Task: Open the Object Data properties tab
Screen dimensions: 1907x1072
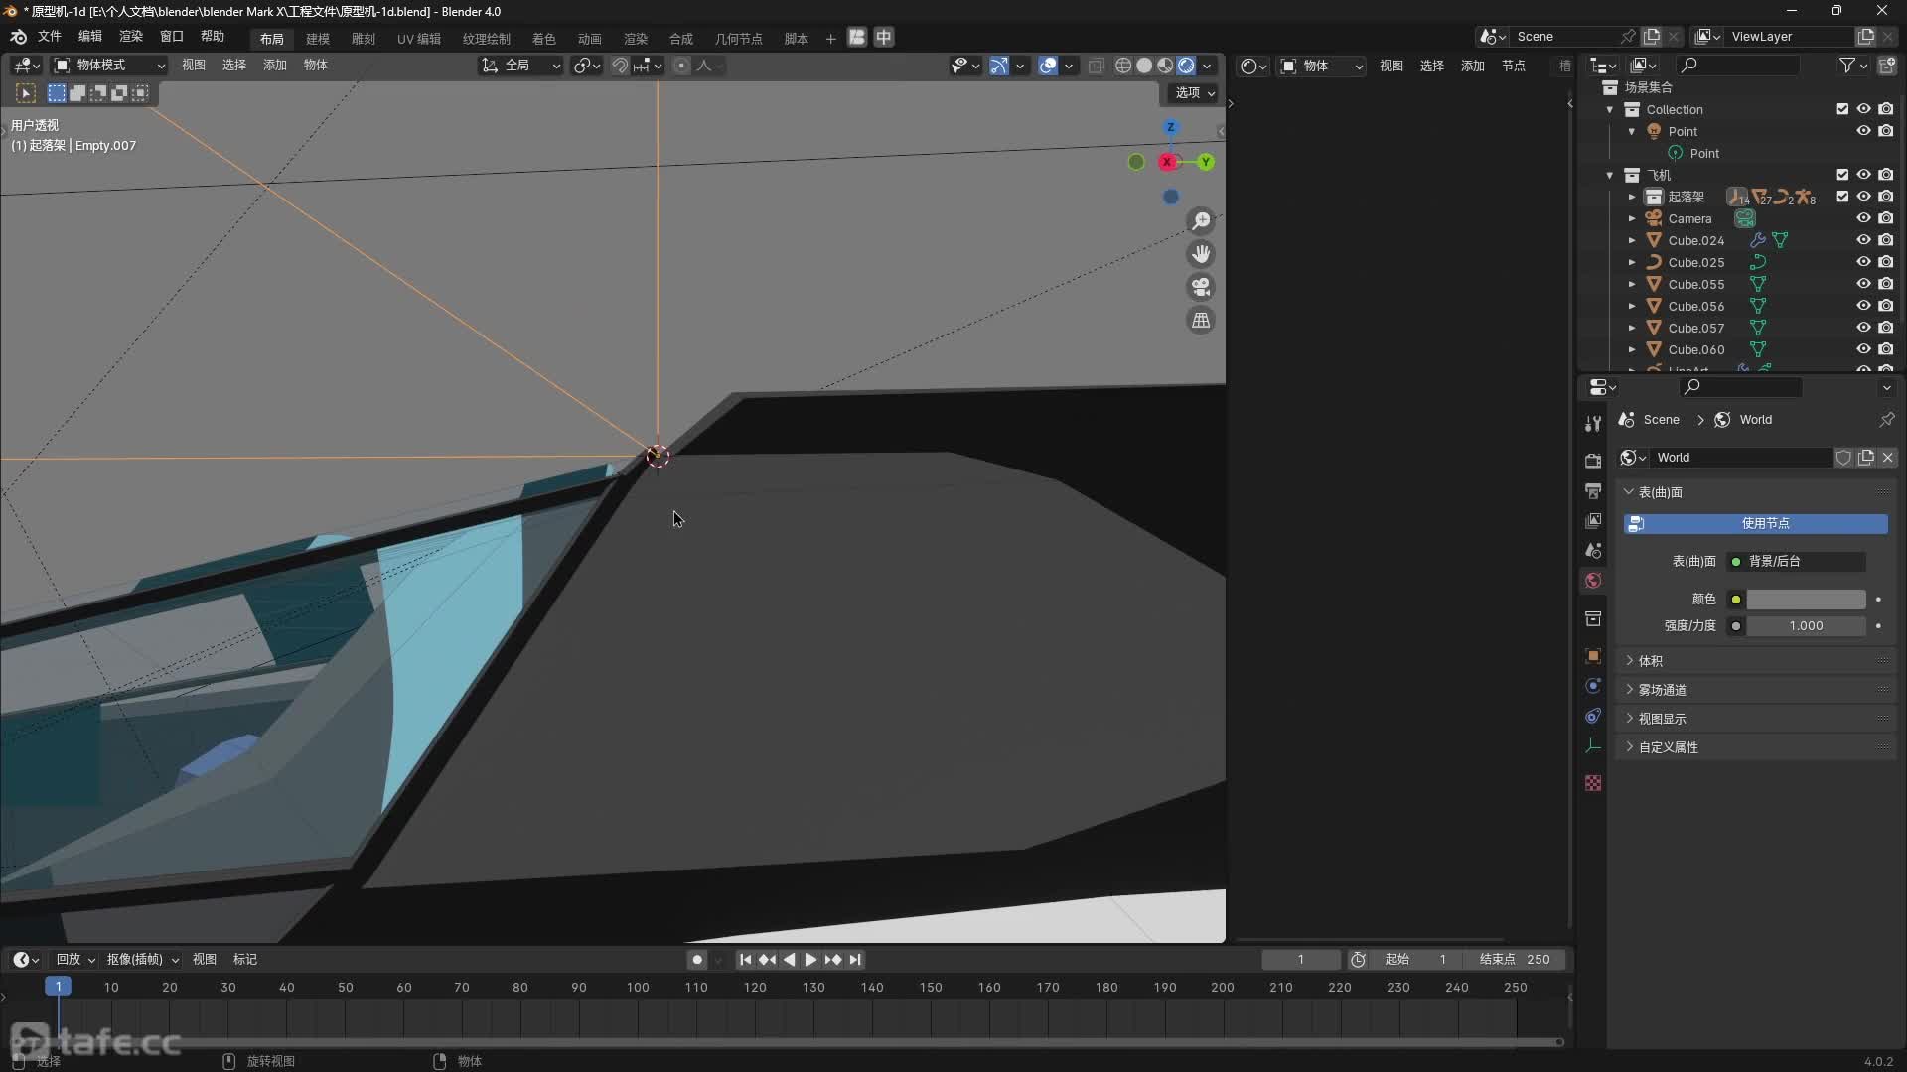Action: pos(1593,745)
